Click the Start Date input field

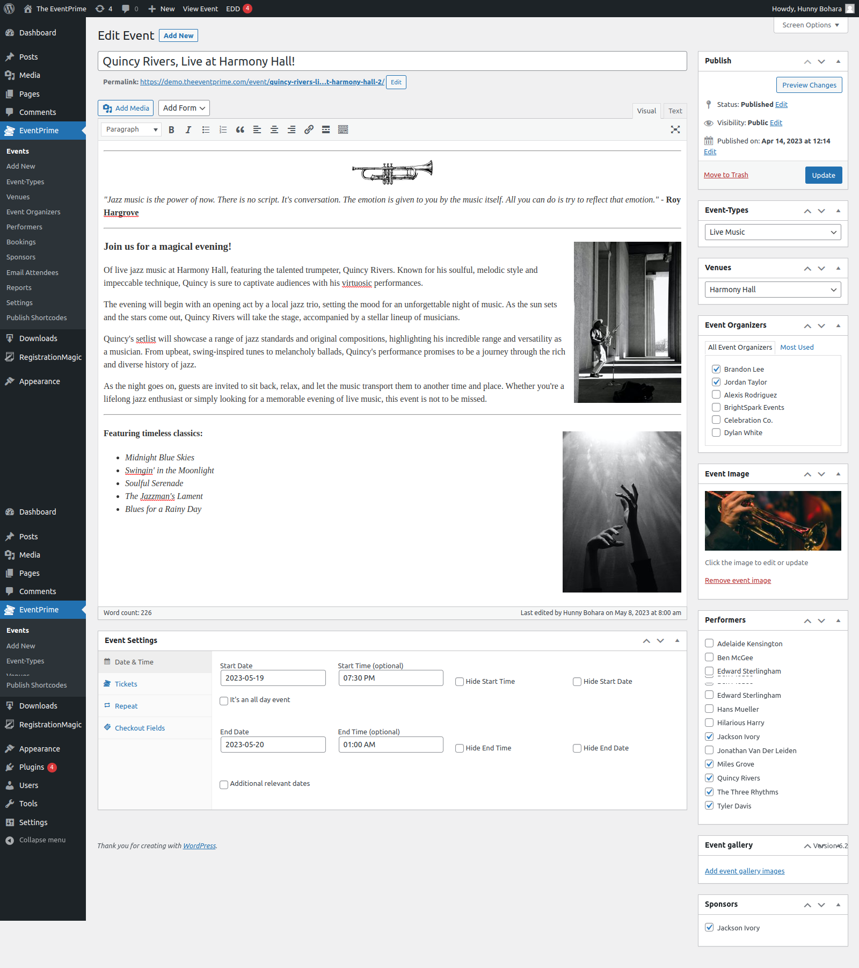[x=273, y=678]
